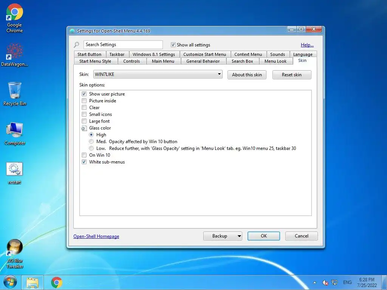Open General Behavior tab
The image size is (387, 290).
(x=203, y=61)
